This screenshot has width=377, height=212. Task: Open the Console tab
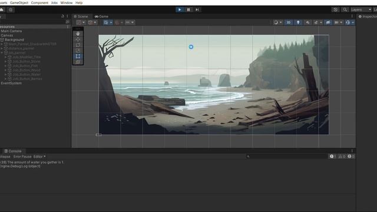[13, 151]
